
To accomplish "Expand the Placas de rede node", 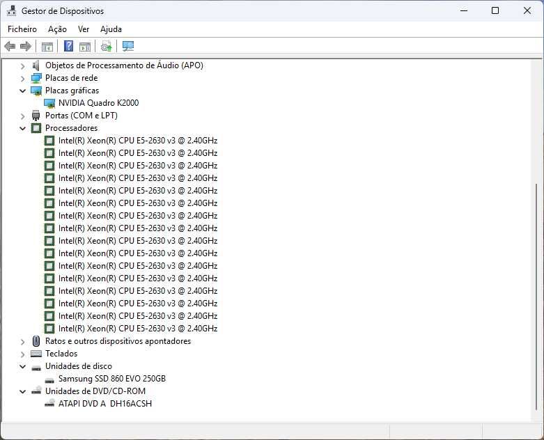I will pos(22,79).
